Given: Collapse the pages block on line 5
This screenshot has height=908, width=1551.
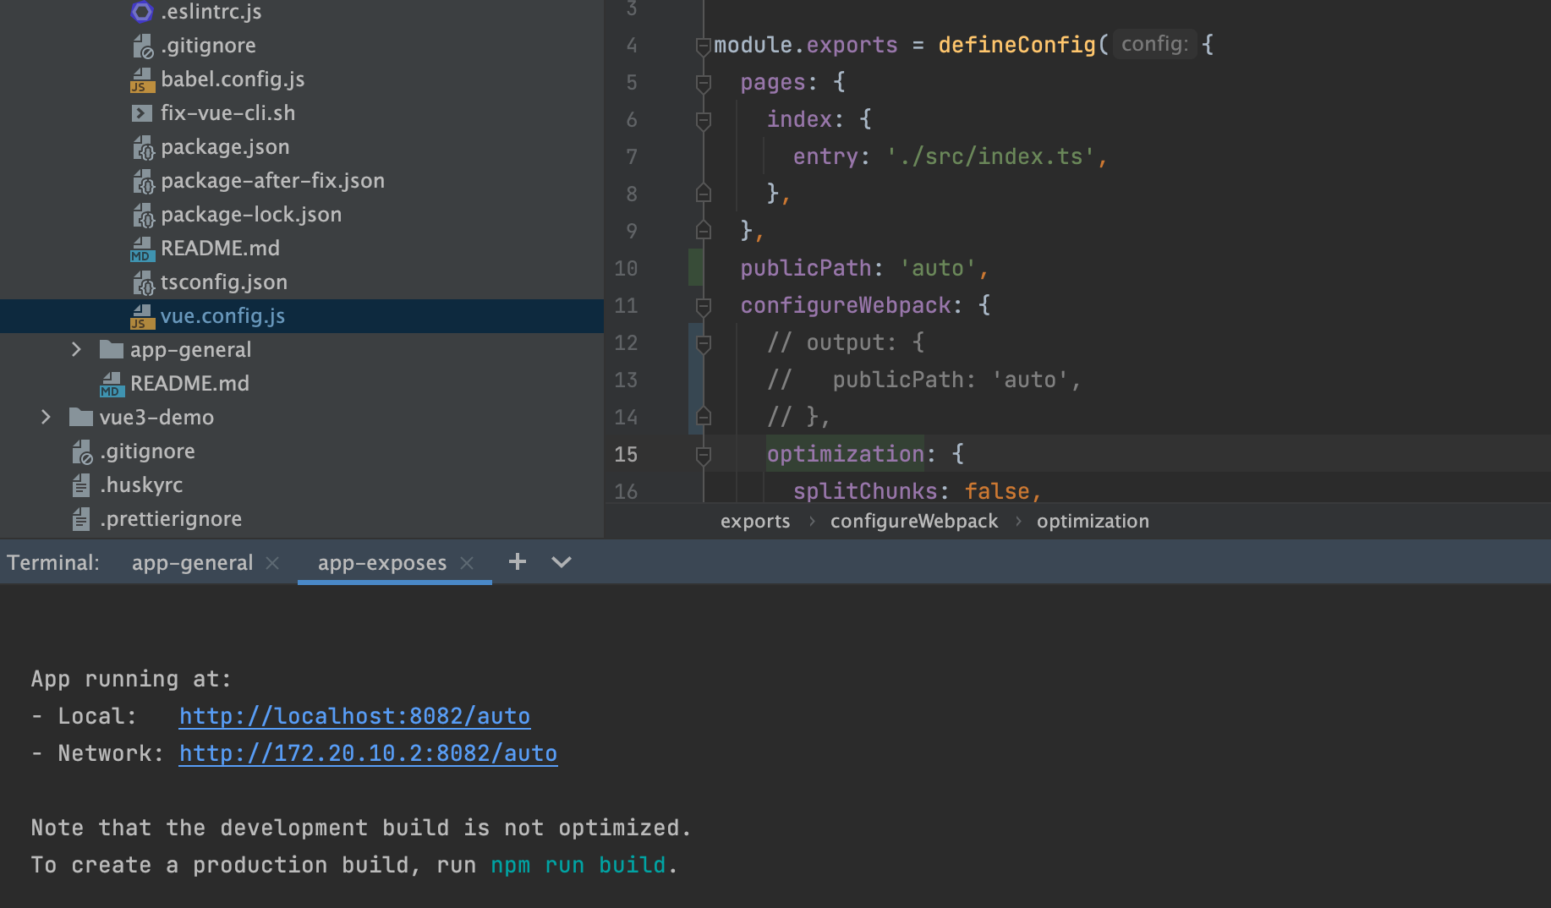Looking at the screenshot, I should [703, 83].
